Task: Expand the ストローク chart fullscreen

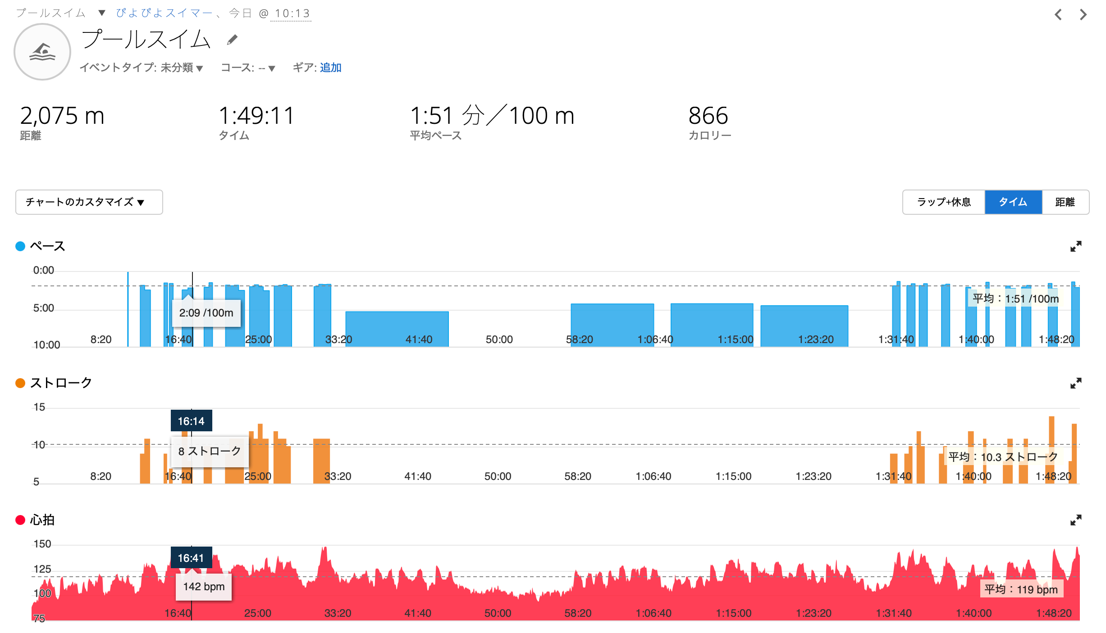Action: (1076, 383)
